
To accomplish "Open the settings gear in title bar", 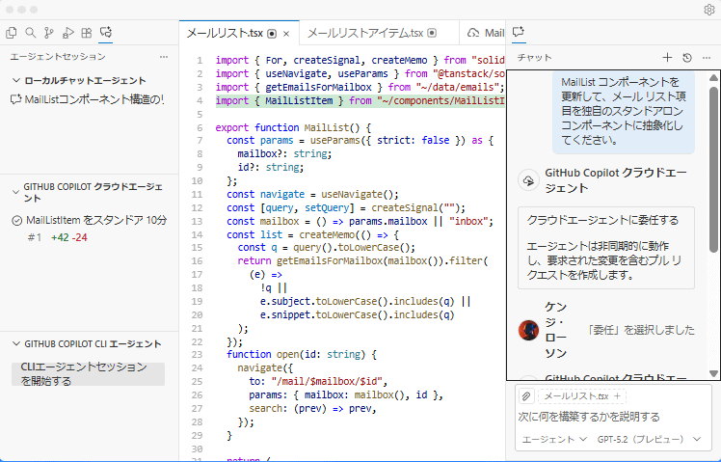I will 708,10.
